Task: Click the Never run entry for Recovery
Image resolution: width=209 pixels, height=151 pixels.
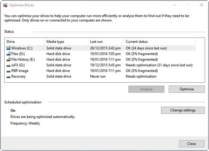Action: pyautogui.click(x=98, y=77)
